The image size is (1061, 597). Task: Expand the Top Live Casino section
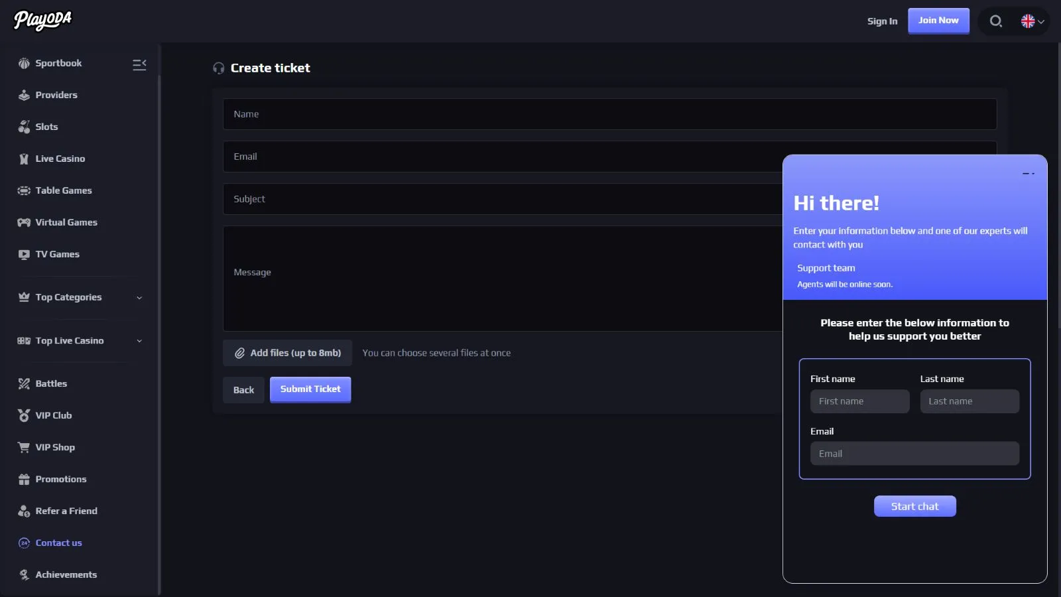click(139, 341)
